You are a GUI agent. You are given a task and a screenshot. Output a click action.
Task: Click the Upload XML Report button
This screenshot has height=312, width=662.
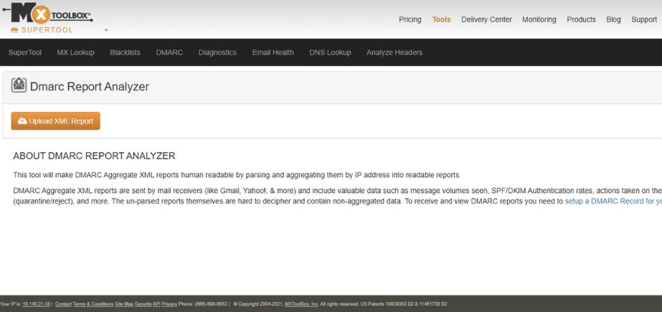click(x=55, y=120)
